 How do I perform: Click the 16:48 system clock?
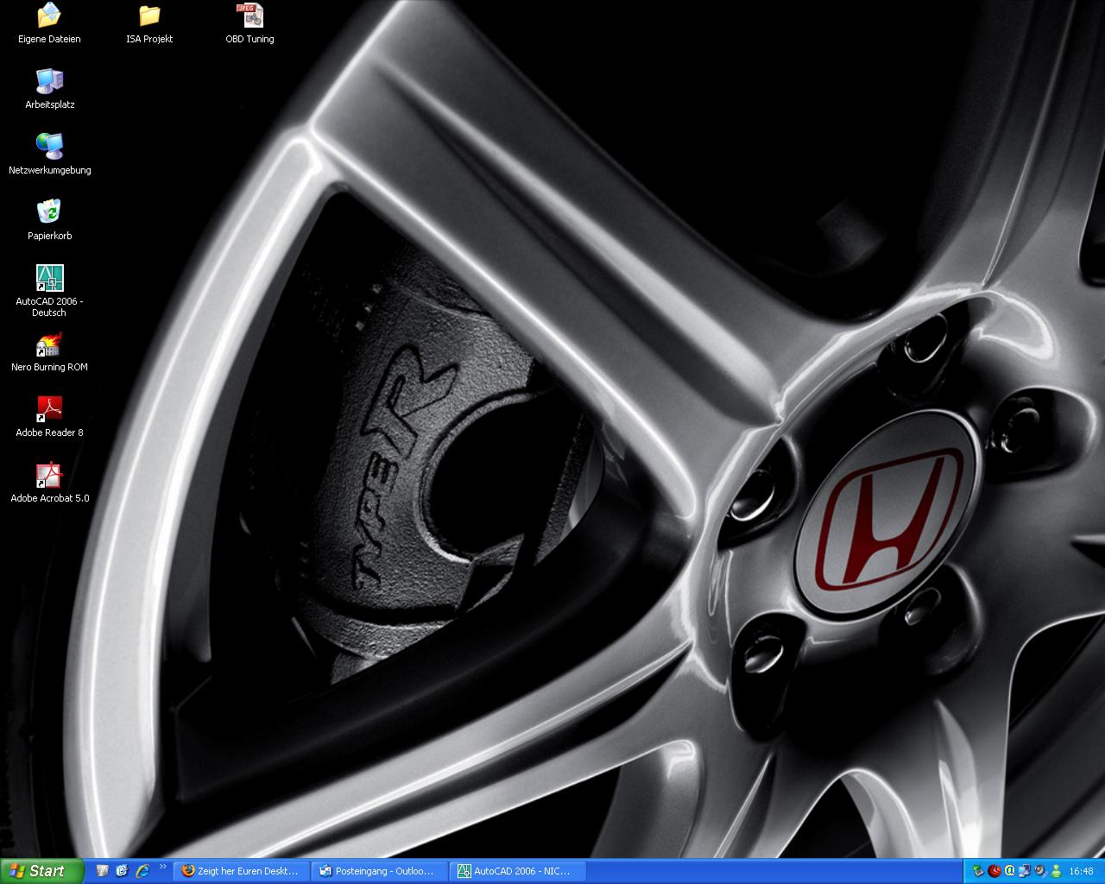pos(1081,871)
